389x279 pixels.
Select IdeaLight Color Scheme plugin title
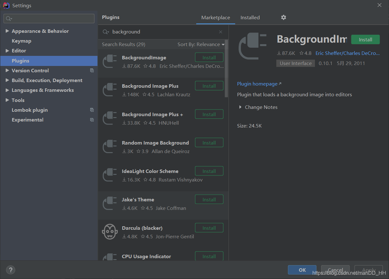[150, 171]
